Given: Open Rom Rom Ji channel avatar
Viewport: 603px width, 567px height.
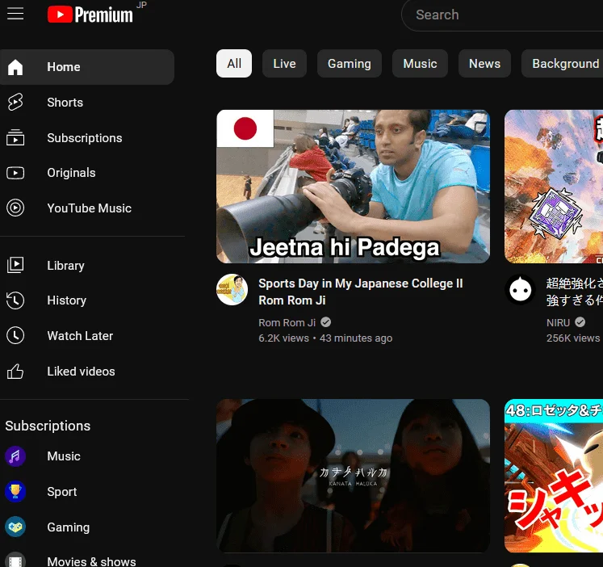Looking at the screenshot, I should coord(232,290).
